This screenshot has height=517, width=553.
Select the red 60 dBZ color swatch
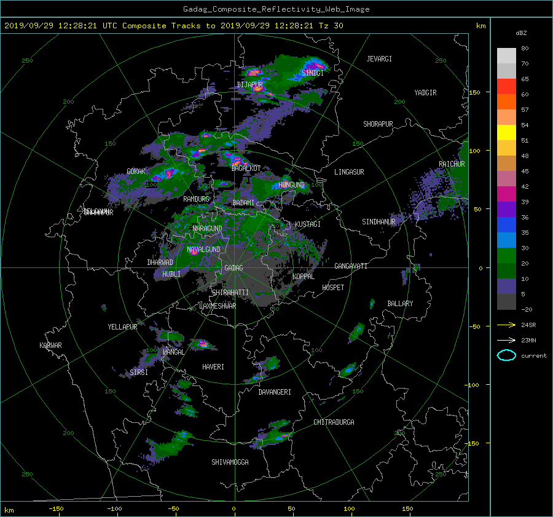(506, 87)
